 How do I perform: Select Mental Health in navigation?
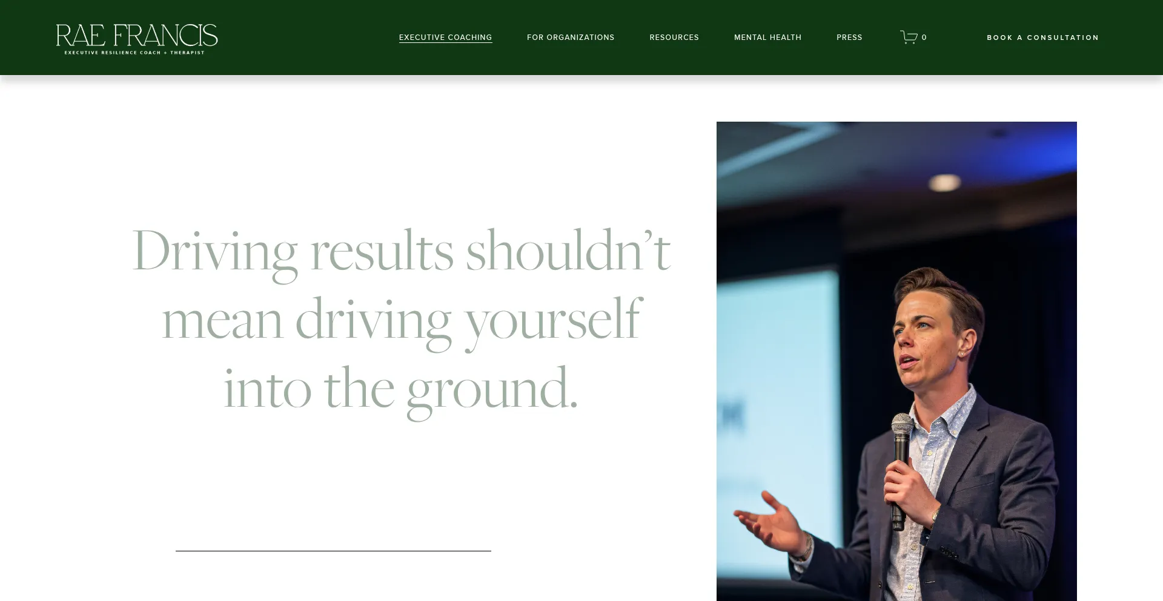(x=767, y=38)
